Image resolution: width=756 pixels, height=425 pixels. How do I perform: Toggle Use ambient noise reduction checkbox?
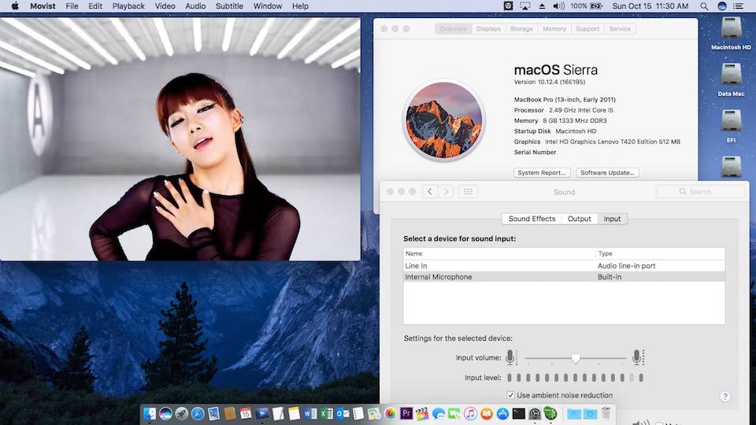(x=510, y=395)
